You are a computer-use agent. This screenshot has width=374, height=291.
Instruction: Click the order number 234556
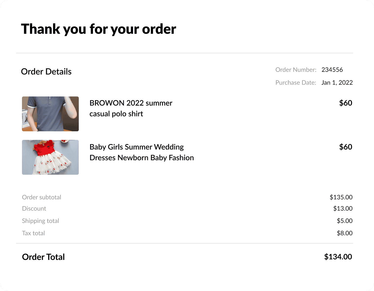pyautogui.click(x=332, y=70)
